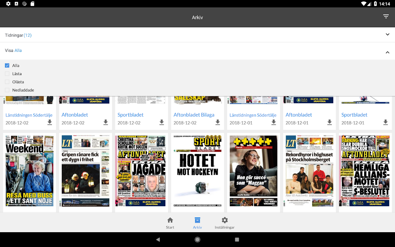Click date 2018-12-02 under Aftonbladet Bilaga
395x247 pixels.
[185, 123]
